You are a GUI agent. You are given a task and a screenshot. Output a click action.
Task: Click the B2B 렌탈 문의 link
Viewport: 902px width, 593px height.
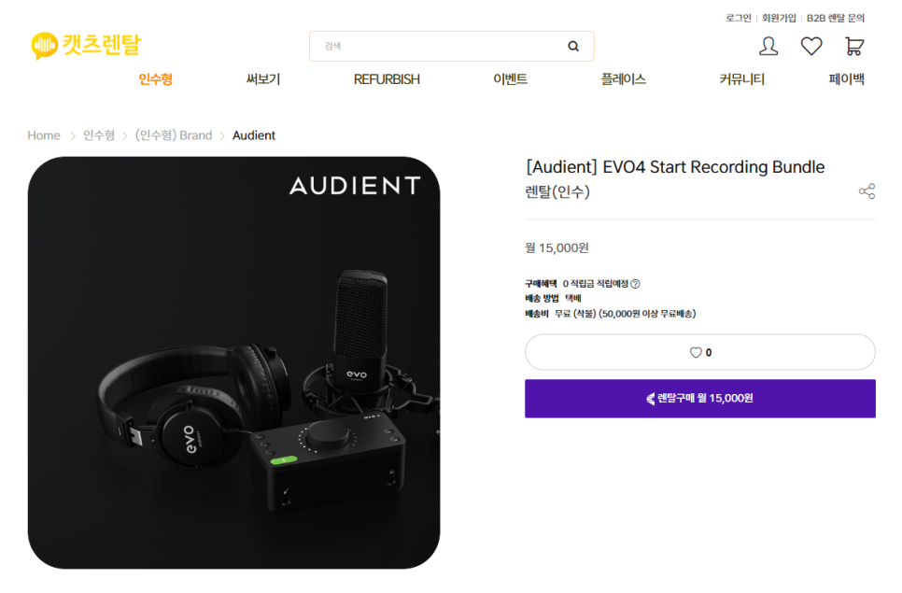(836, 18)
